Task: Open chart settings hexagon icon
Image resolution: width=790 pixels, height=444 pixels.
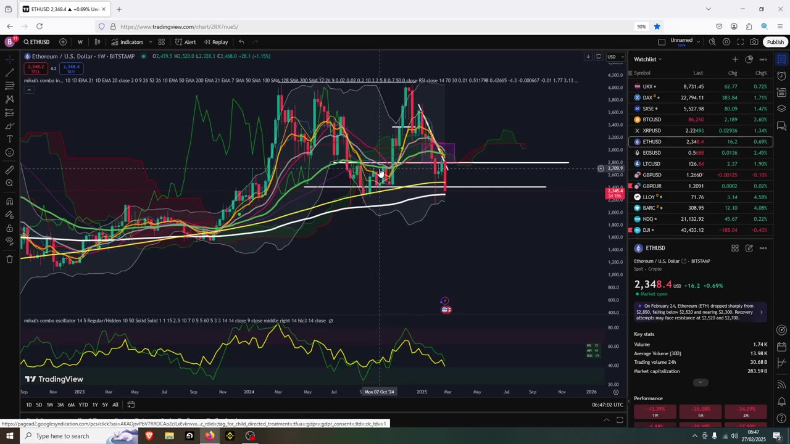Action: tap(726, 42)
